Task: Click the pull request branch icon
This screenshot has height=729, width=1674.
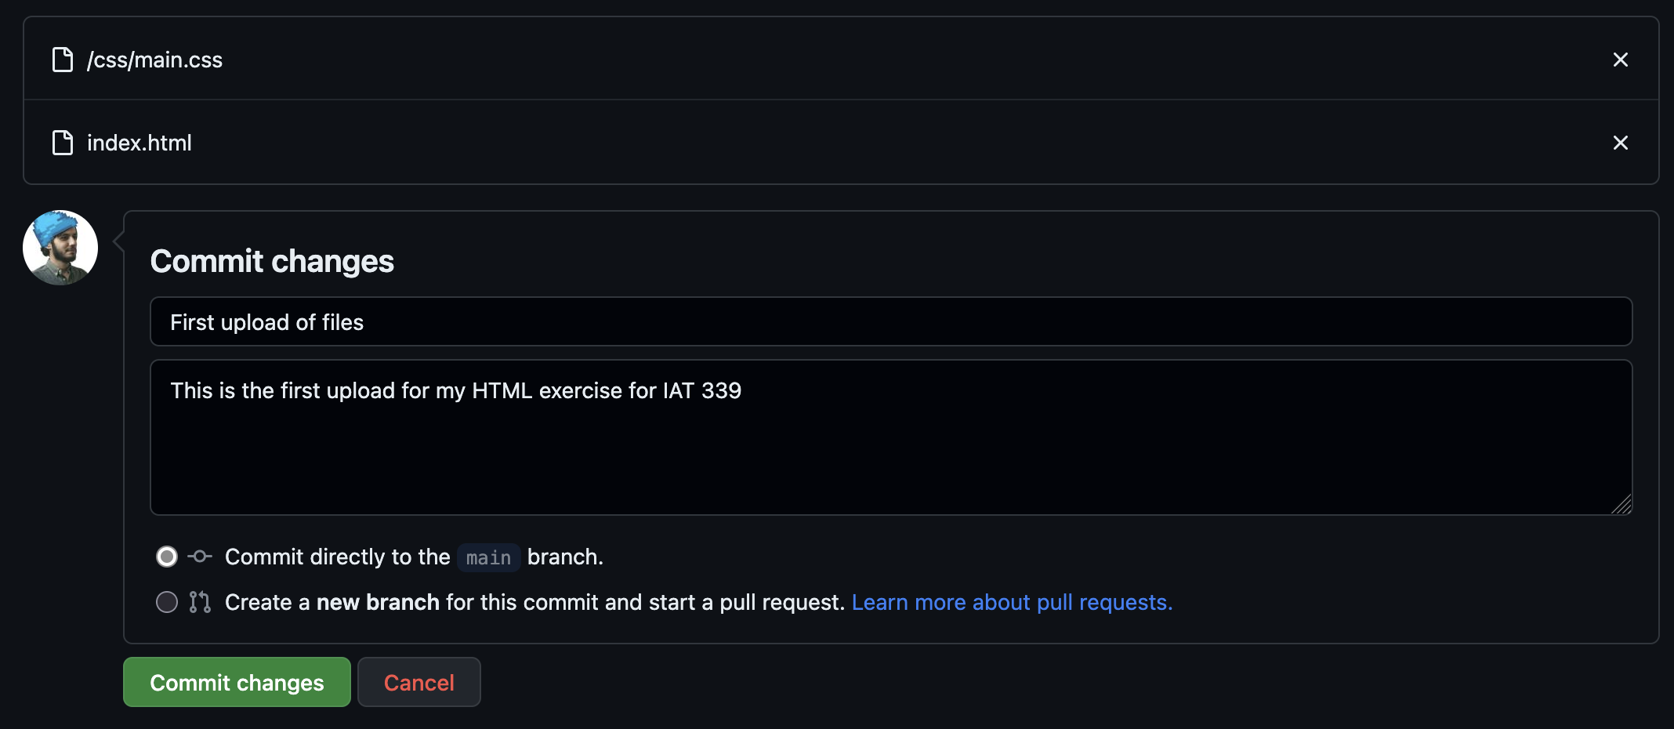Action: 199,602
